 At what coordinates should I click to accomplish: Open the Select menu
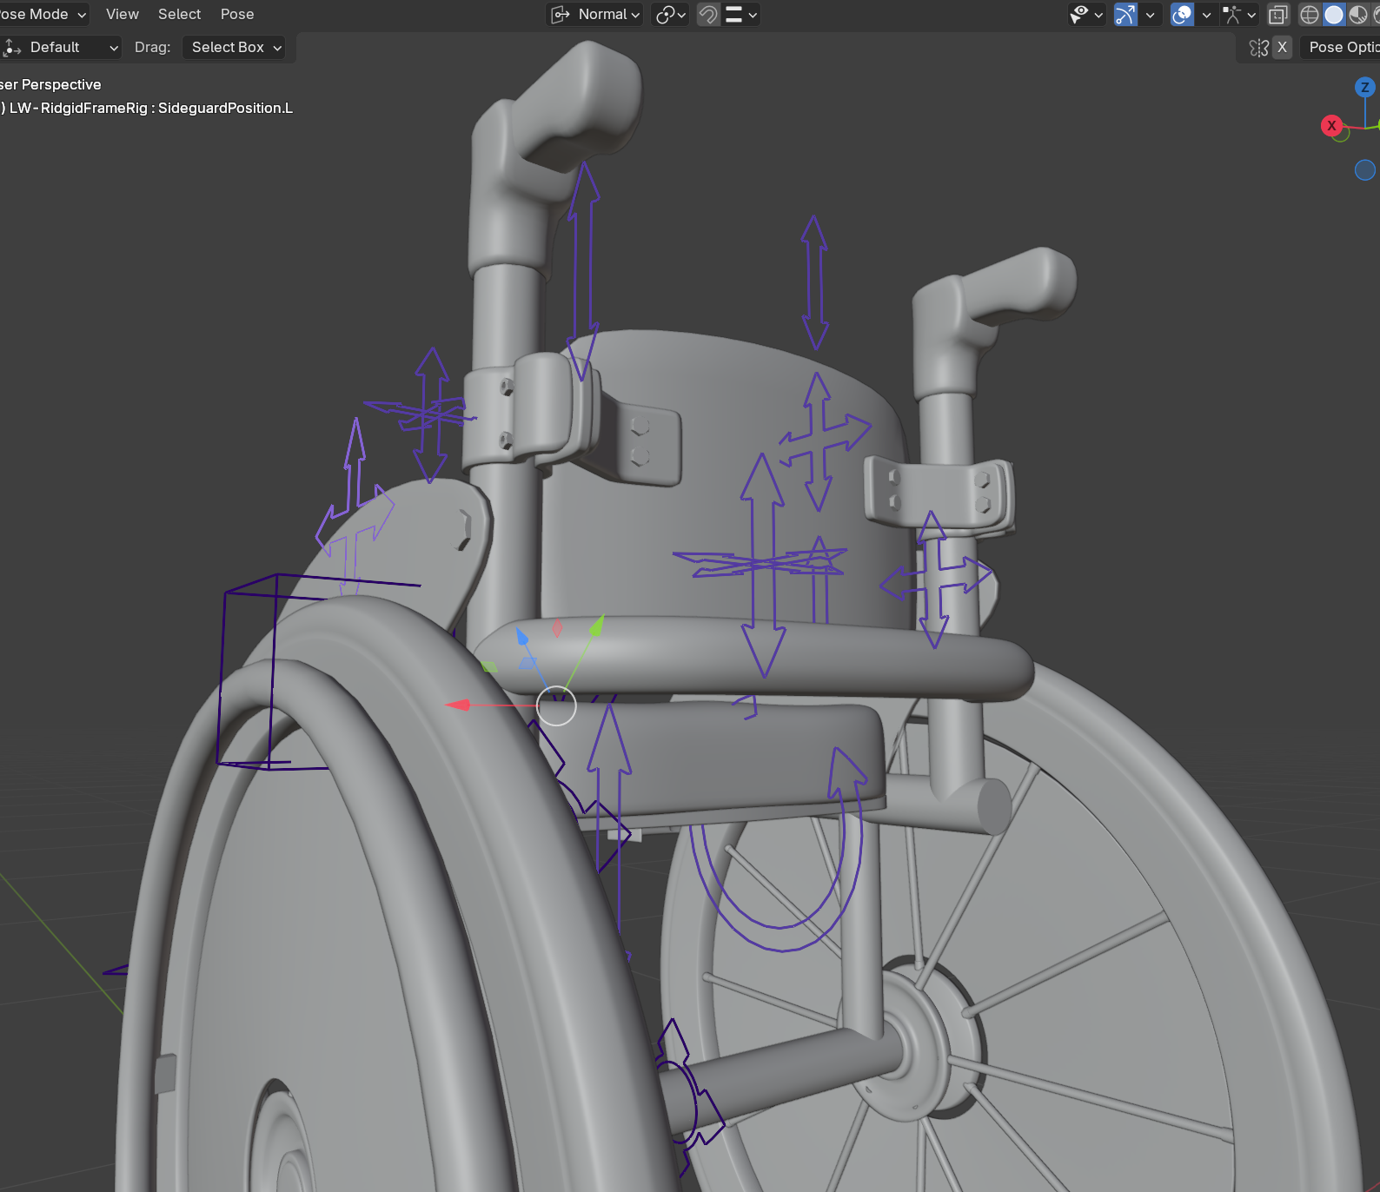point(179,14)
